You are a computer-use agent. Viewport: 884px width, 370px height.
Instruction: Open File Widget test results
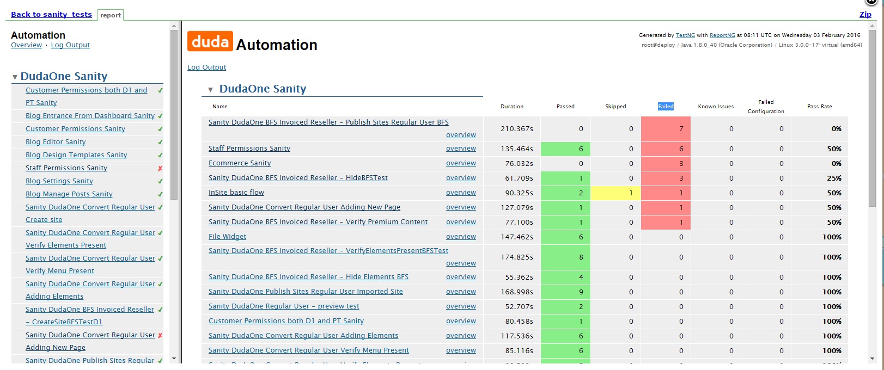click(227, 237)
